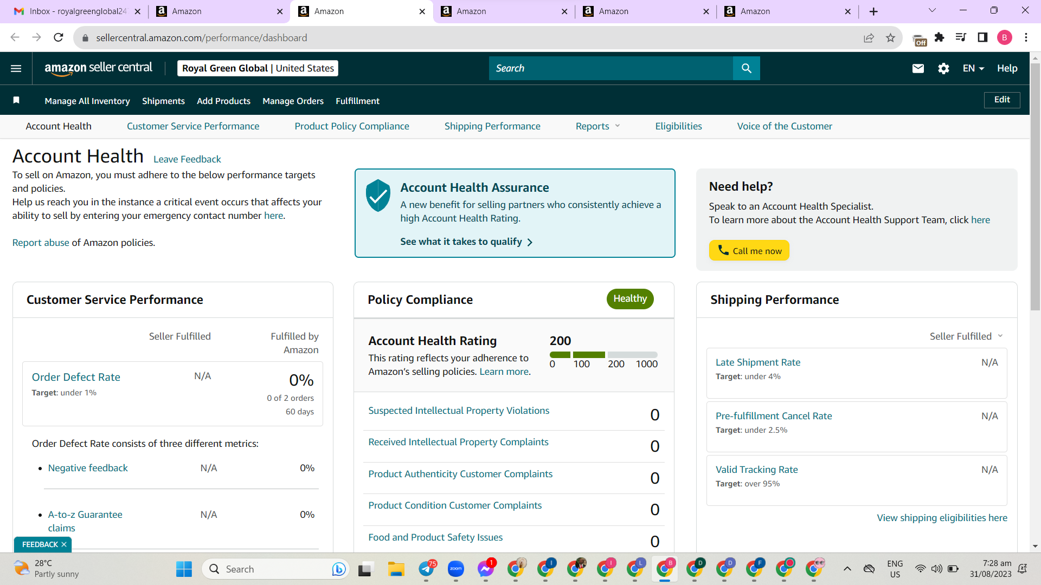Open File Explorer from the taskbar

point(396,569)
